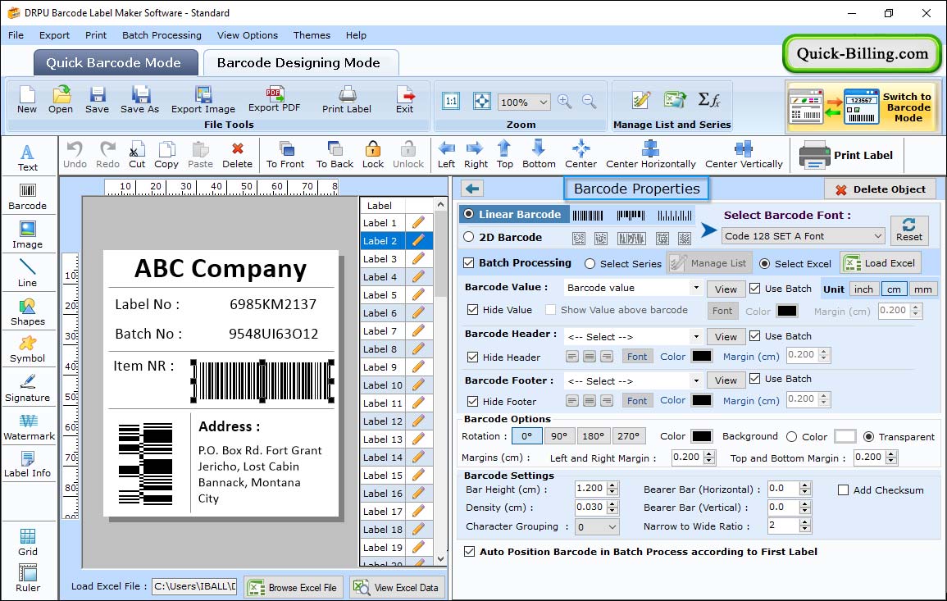Choose Select Excel radio button
The height and width of the screenshot is (601, 947).
coord(765,264)
